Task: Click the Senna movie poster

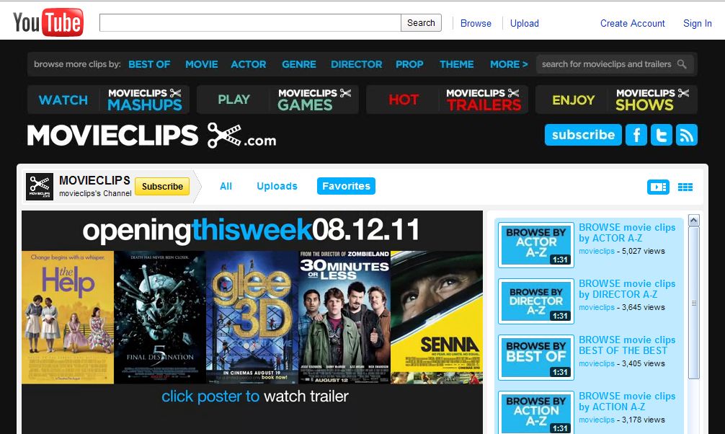Action: click(x=437, y=317)
